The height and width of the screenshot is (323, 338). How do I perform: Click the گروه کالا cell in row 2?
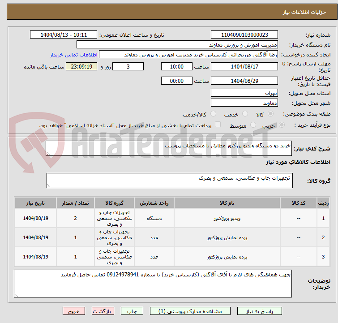(114, 237)
